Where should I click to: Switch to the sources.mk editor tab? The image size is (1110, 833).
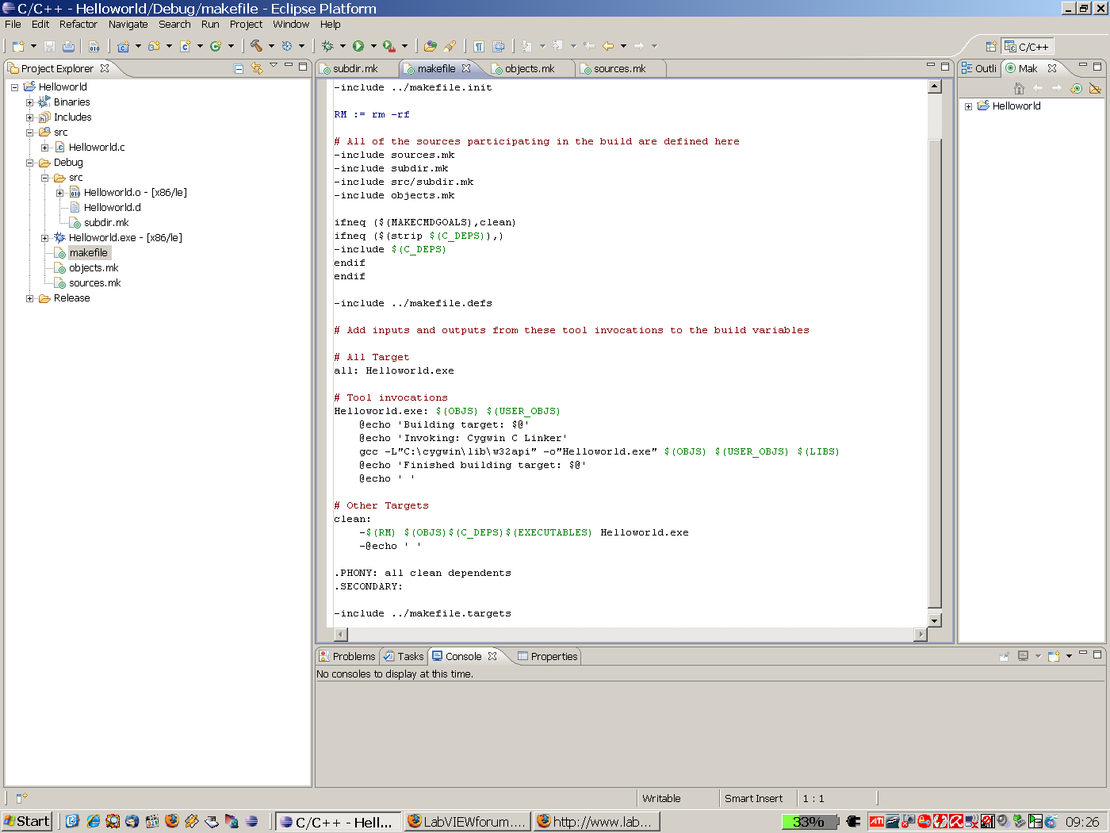tap(619, 69)
